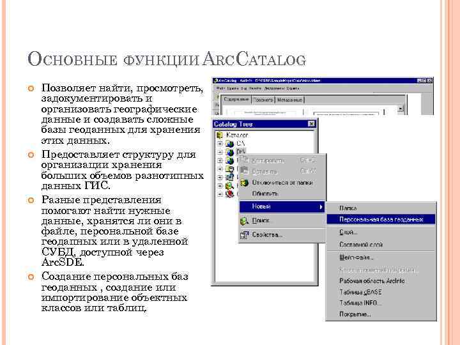Open the Файл menu
This screenshot has height=345, width=460.
[220, 88]
